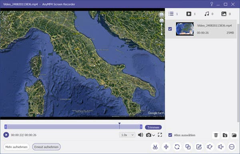
Task: Click Erneut aufnehmen button
Action: point(46,147)
